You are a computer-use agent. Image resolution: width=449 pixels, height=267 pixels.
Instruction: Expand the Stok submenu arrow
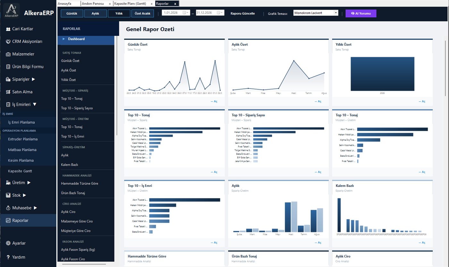coord(25,195)
